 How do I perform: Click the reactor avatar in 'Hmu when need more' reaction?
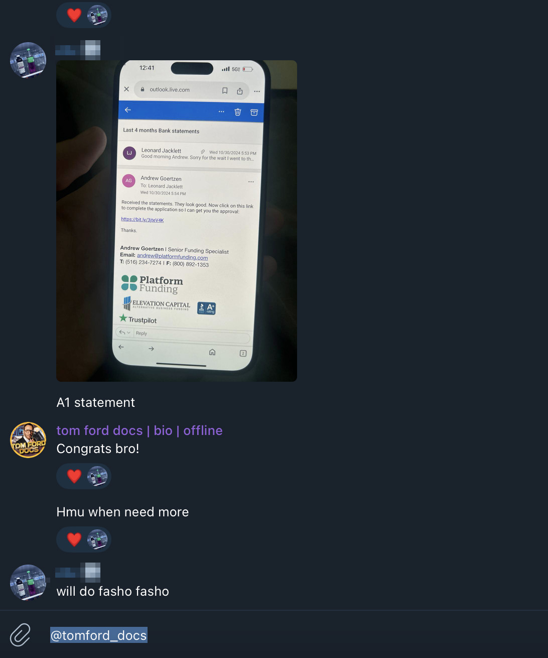(x=97, y=539)
